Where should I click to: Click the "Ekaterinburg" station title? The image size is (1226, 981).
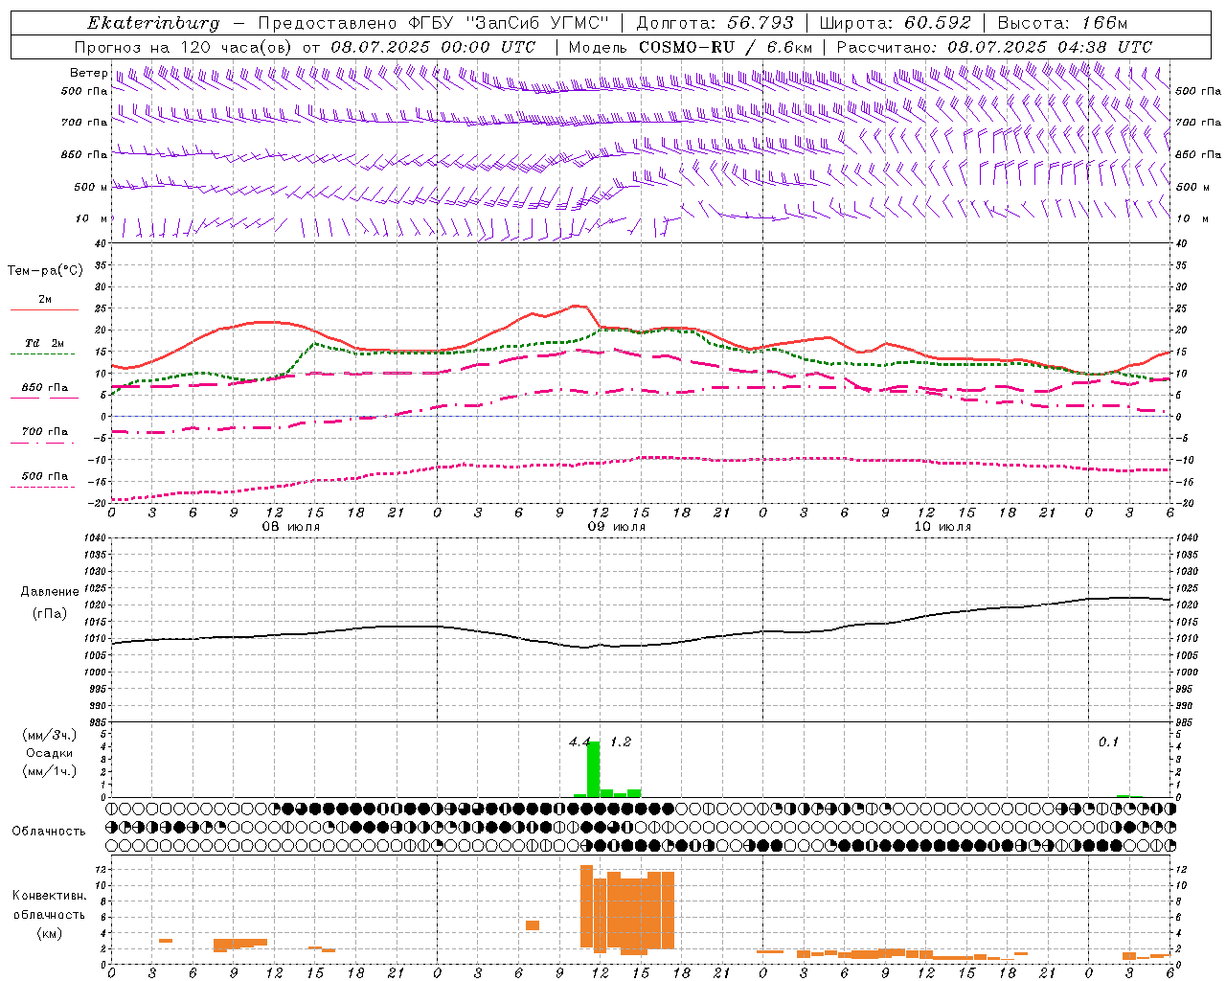pos(153,23)
